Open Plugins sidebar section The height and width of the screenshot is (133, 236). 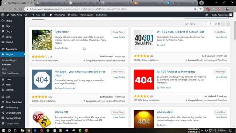pos(13,54)
